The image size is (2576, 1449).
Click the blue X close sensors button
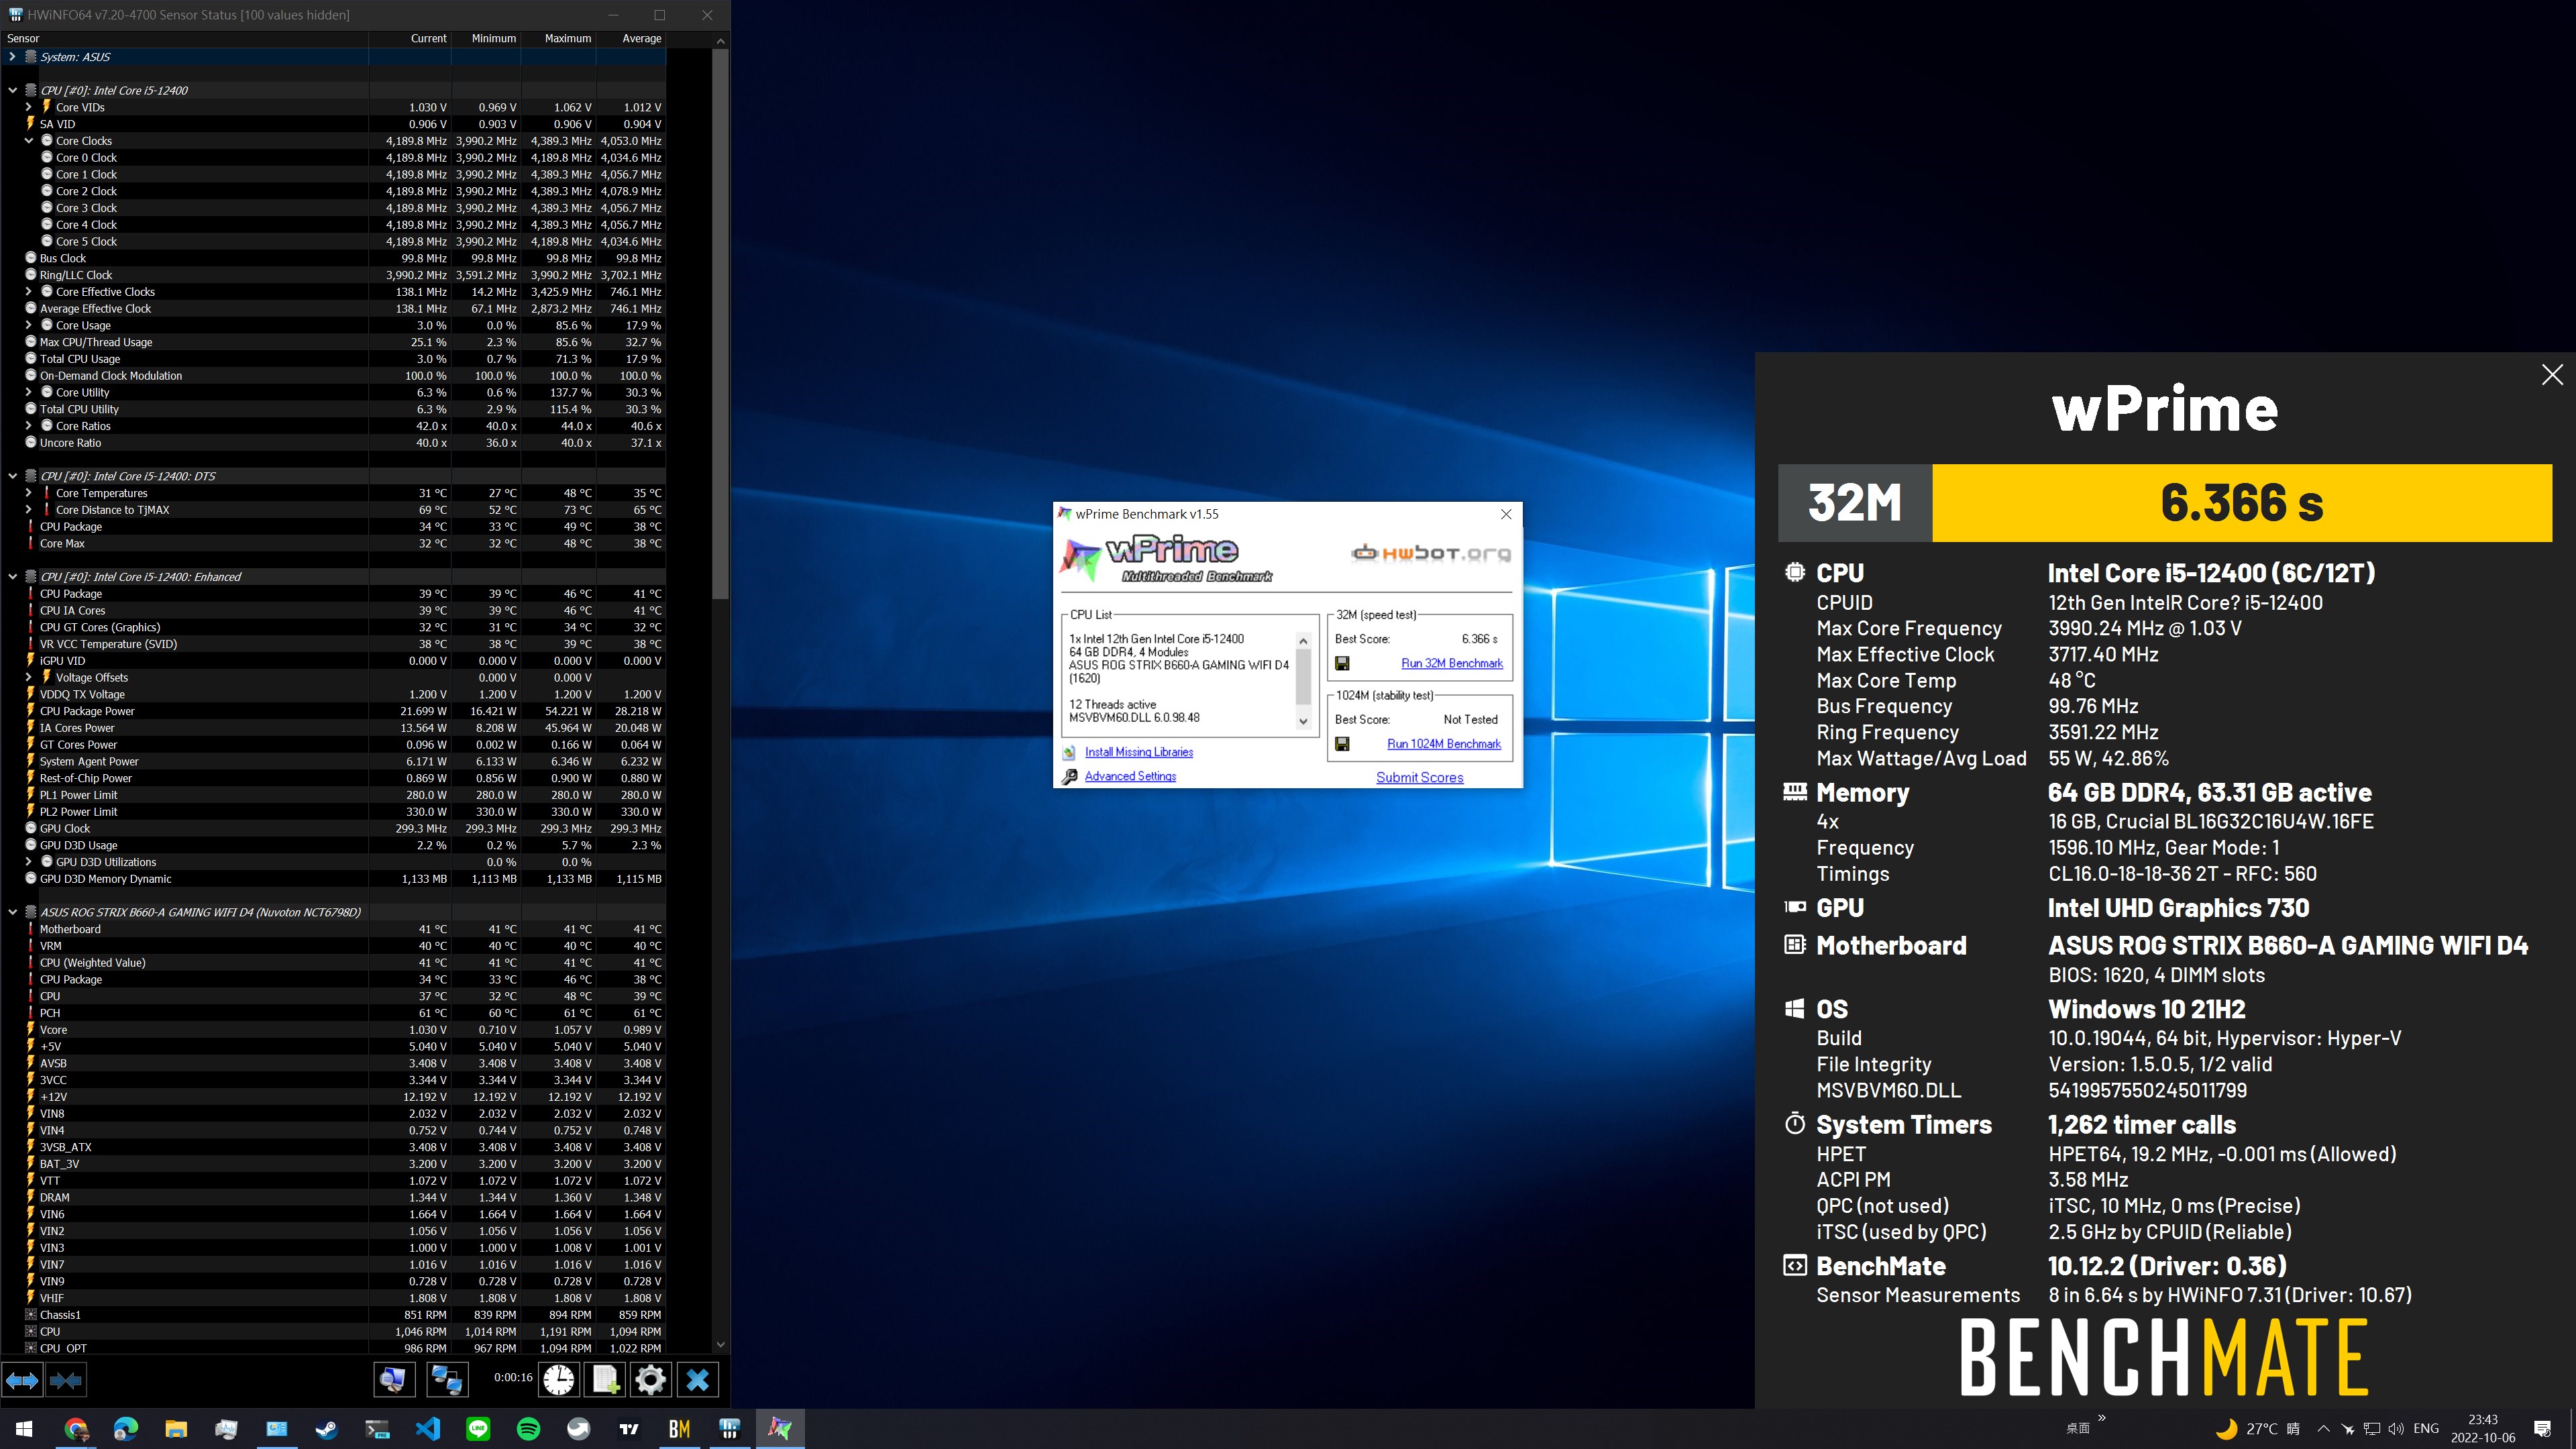698,1380
